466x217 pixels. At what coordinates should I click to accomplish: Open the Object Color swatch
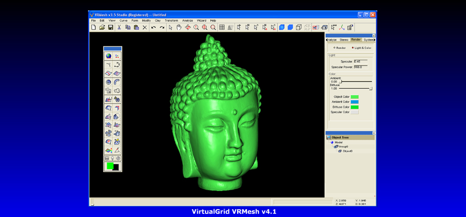[x=355, y=97]
